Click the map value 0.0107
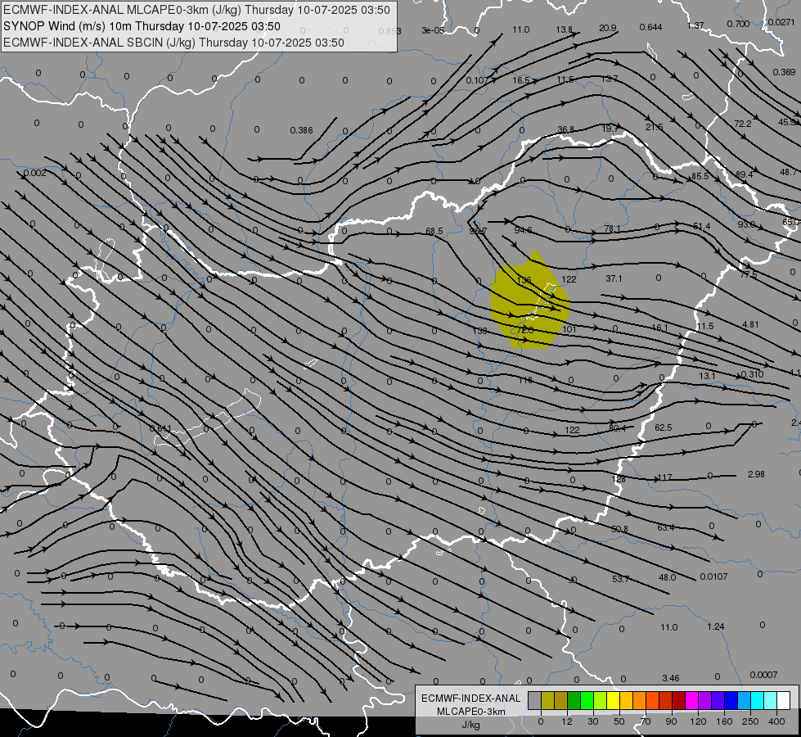801x737 pixels. click(x=713, y=576)
